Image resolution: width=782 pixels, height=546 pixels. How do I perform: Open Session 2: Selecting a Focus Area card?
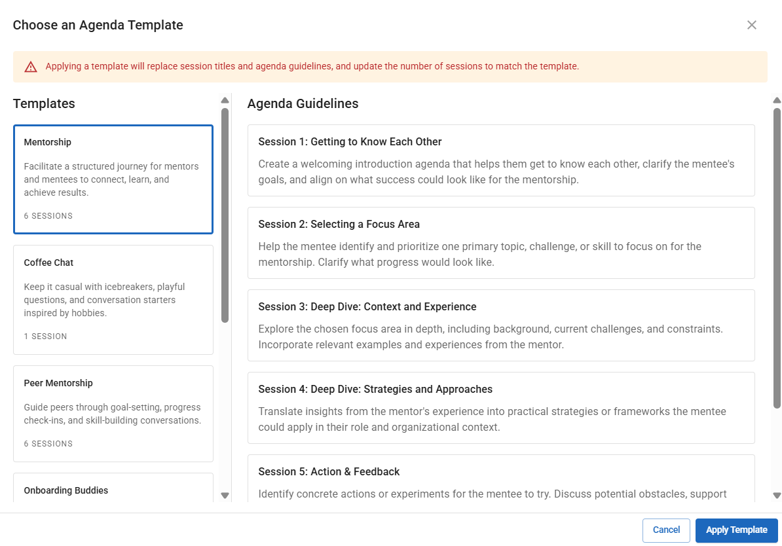[500, 243]
